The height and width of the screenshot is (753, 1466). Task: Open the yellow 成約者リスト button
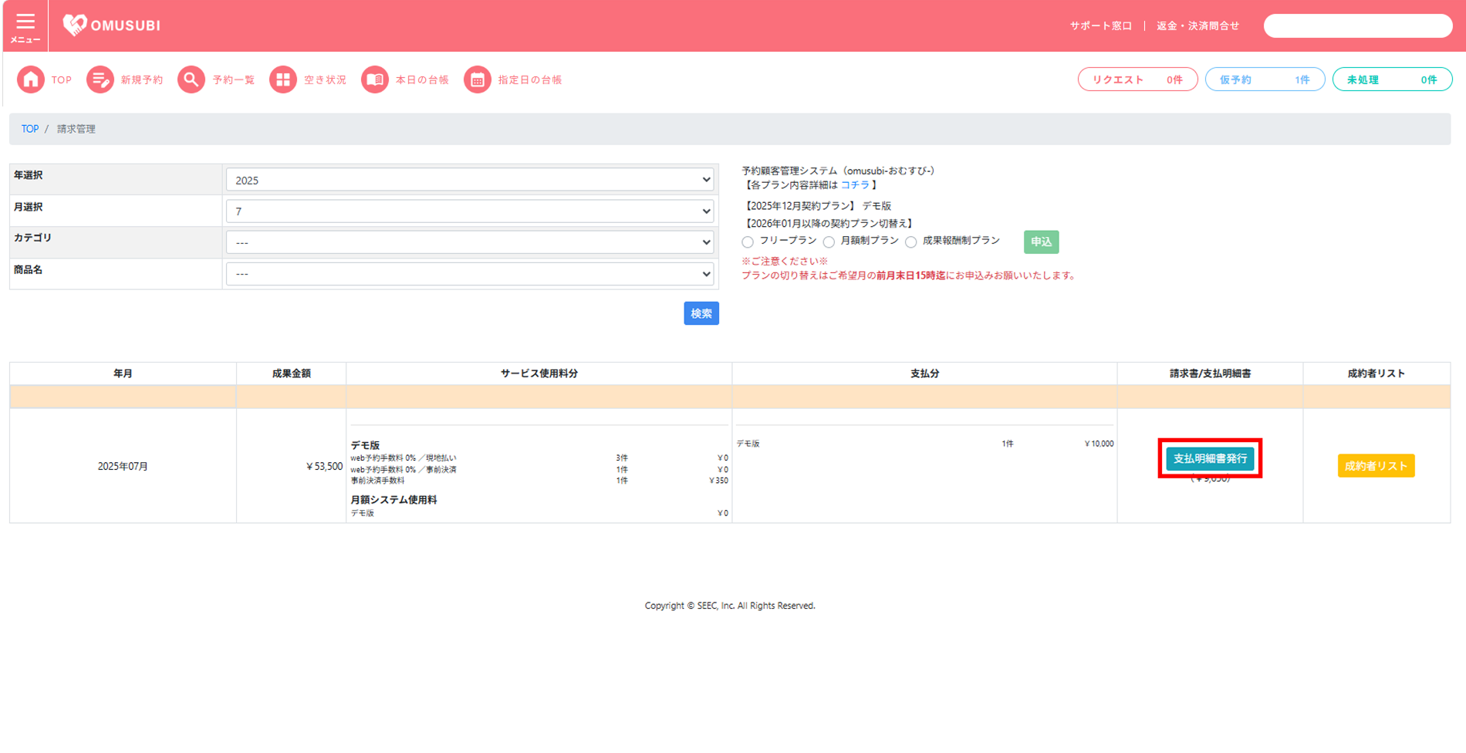1376,466
